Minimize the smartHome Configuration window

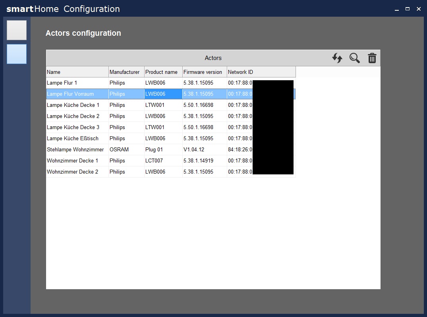396,9
